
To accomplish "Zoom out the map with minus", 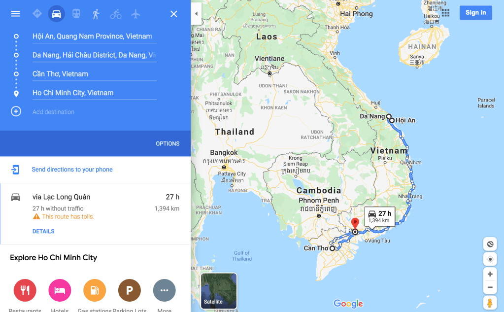I will click(490, 287).
